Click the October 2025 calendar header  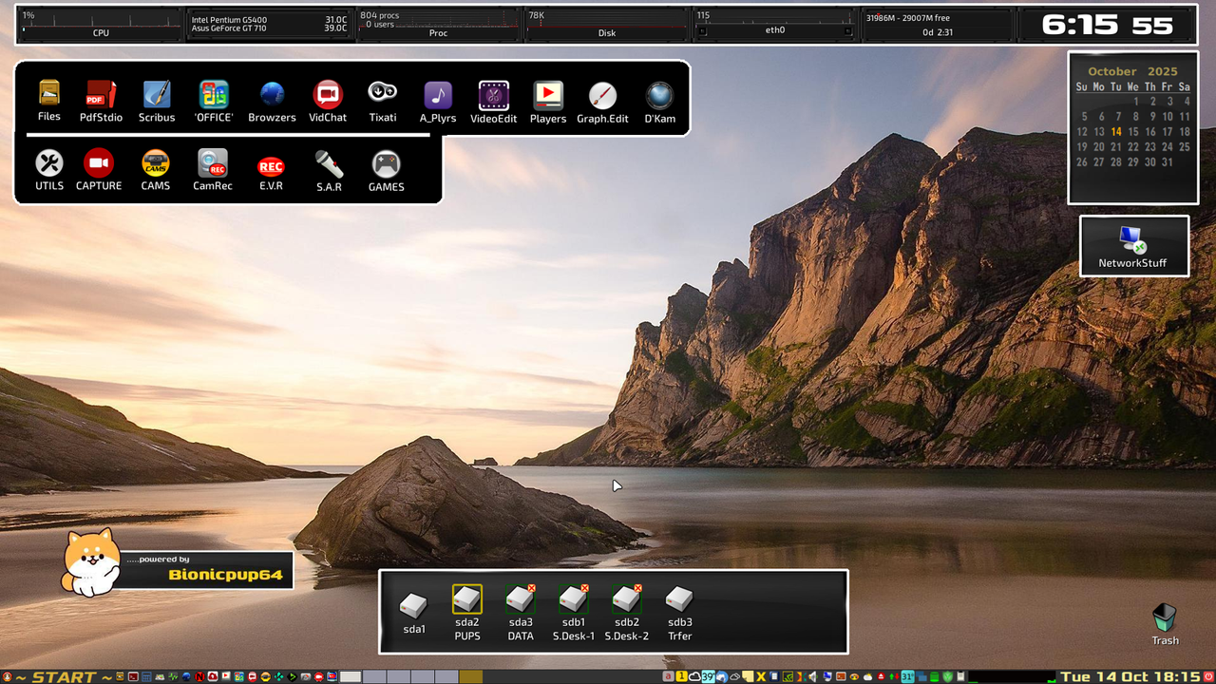pyautogui.click(x=1132, y=71)
